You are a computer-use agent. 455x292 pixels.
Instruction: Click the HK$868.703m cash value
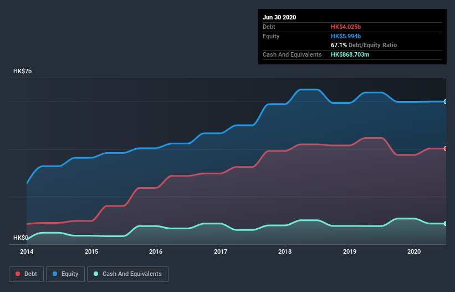click(x=350, y=54)
